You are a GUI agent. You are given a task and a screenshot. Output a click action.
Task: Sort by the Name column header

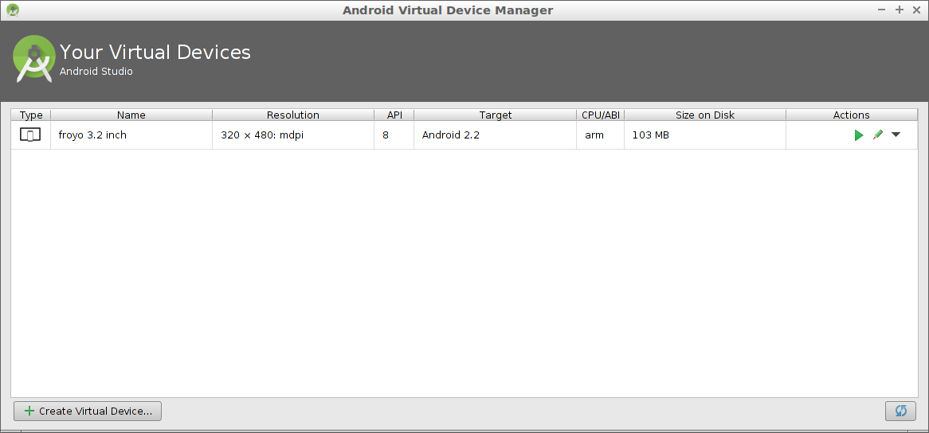(131, 115)
